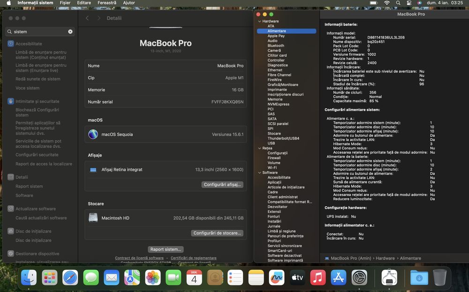The width and height of the screenshot is (469, 292).
Task: Open the Ajutor menu
Action: click(x=129, y=3)
